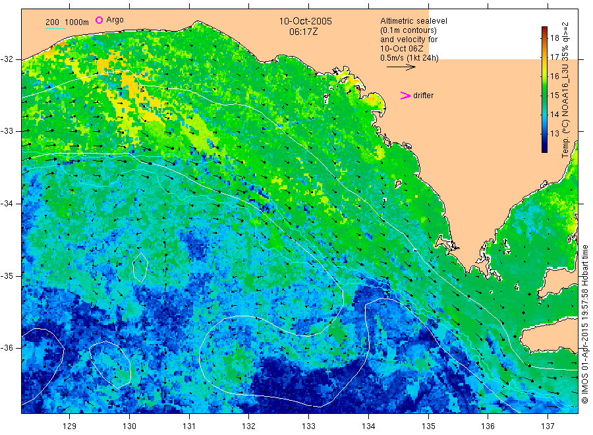Click the color bar '18' label
This screenshot has width=593, height=435.
pyautogui.click(x=554, y=38)
